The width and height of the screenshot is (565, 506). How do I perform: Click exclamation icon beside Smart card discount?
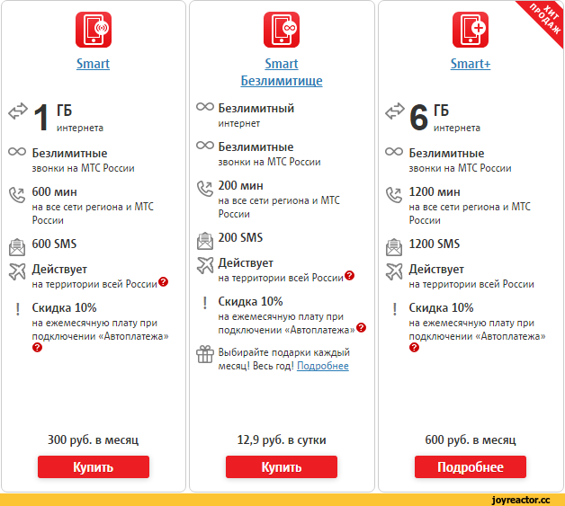[18, 309]
